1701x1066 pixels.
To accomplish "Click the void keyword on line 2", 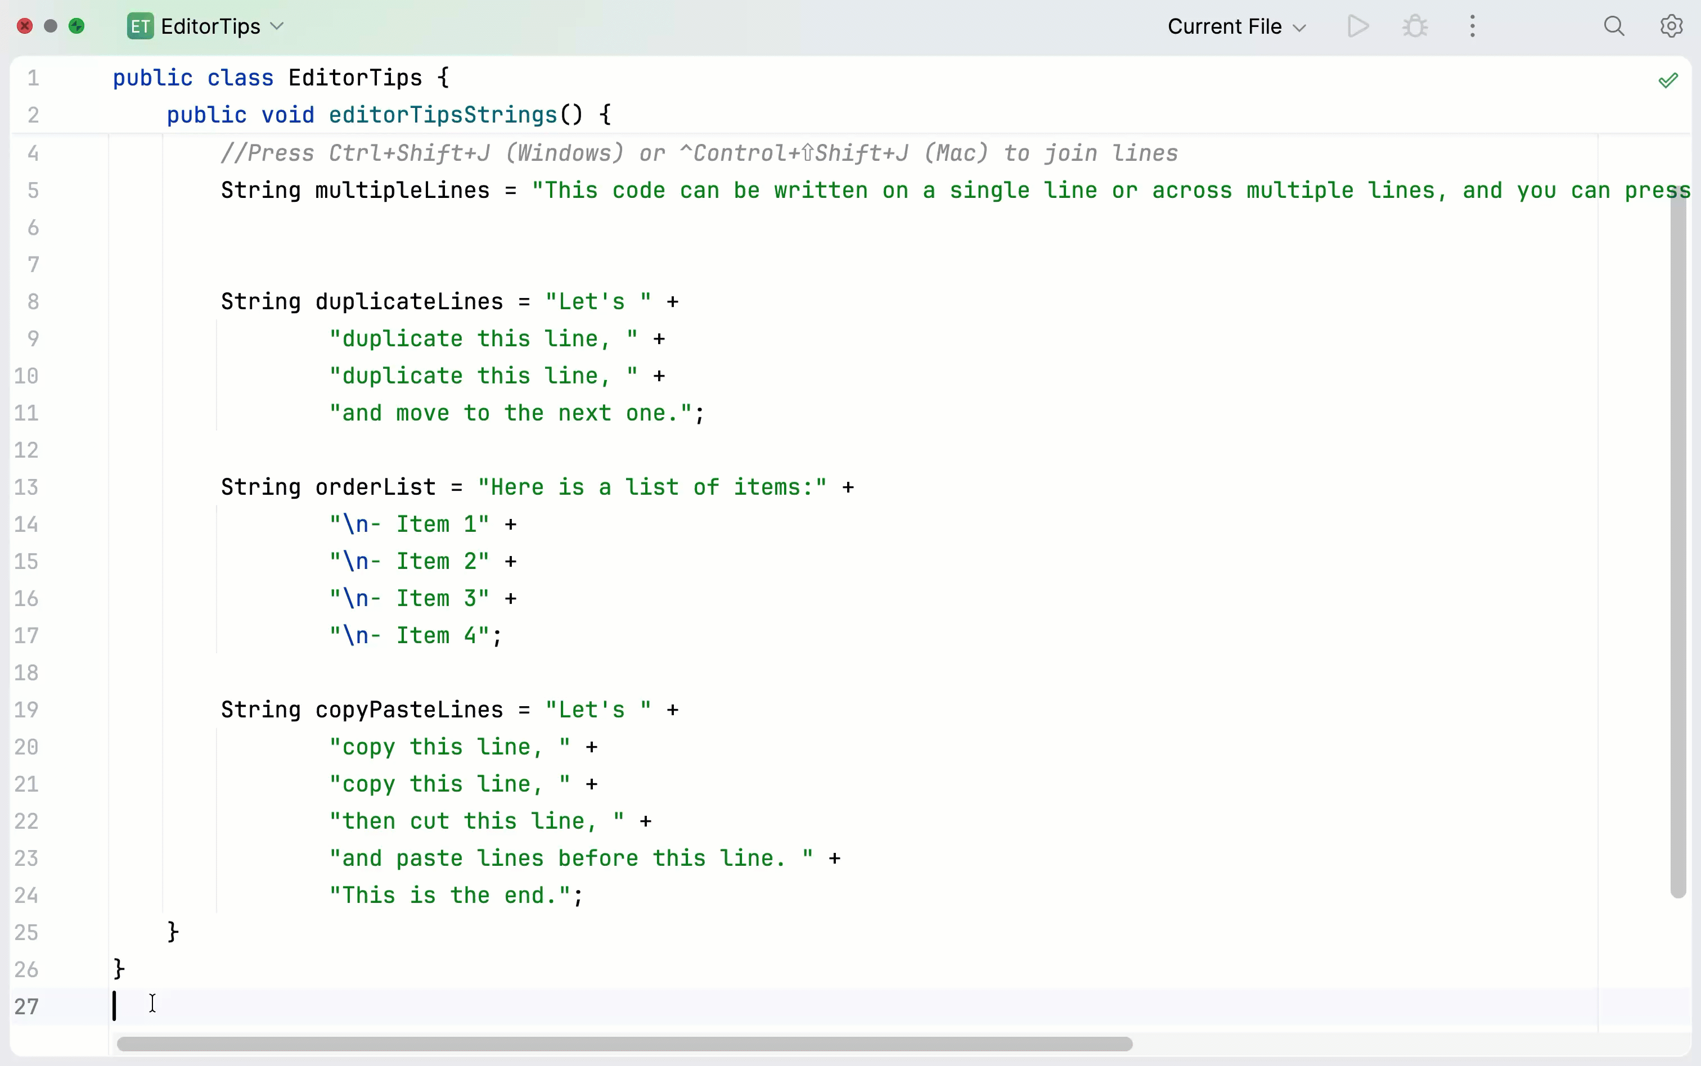I will point(288,115).
